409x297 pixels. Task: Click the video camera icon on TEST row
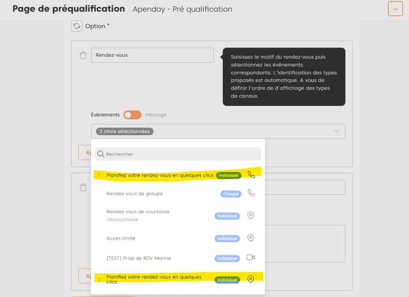click(251, 258)
